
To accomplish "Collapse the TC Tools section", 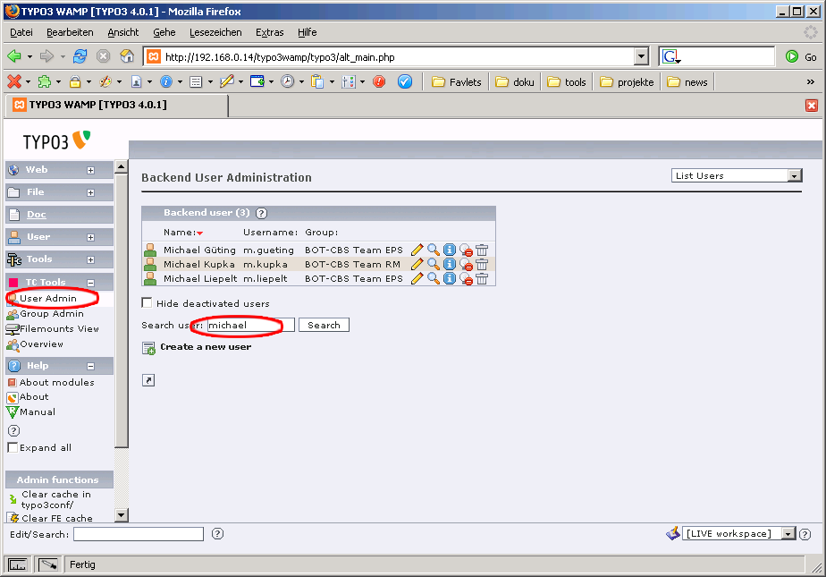I will pyautogui.click(x=90, y=283).
